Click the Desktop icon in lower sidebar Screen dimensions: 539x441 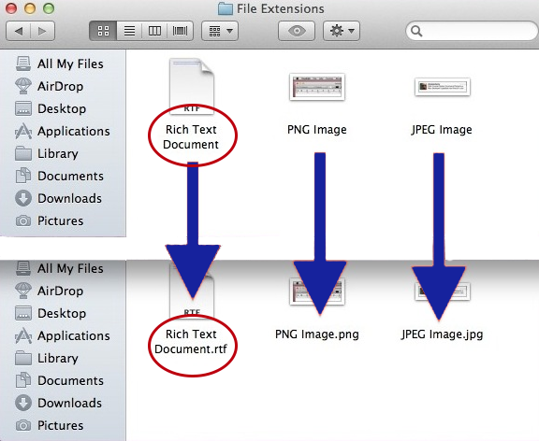pos(23,313)
